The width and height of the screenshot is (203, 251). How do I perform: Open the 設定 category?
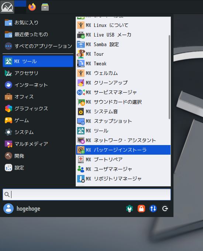38,168
